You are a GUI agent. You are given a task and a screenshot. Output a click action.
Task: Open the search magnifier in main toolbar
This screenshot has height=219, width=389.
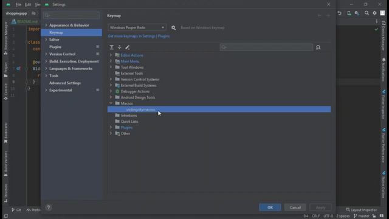[x=367, y=13]
